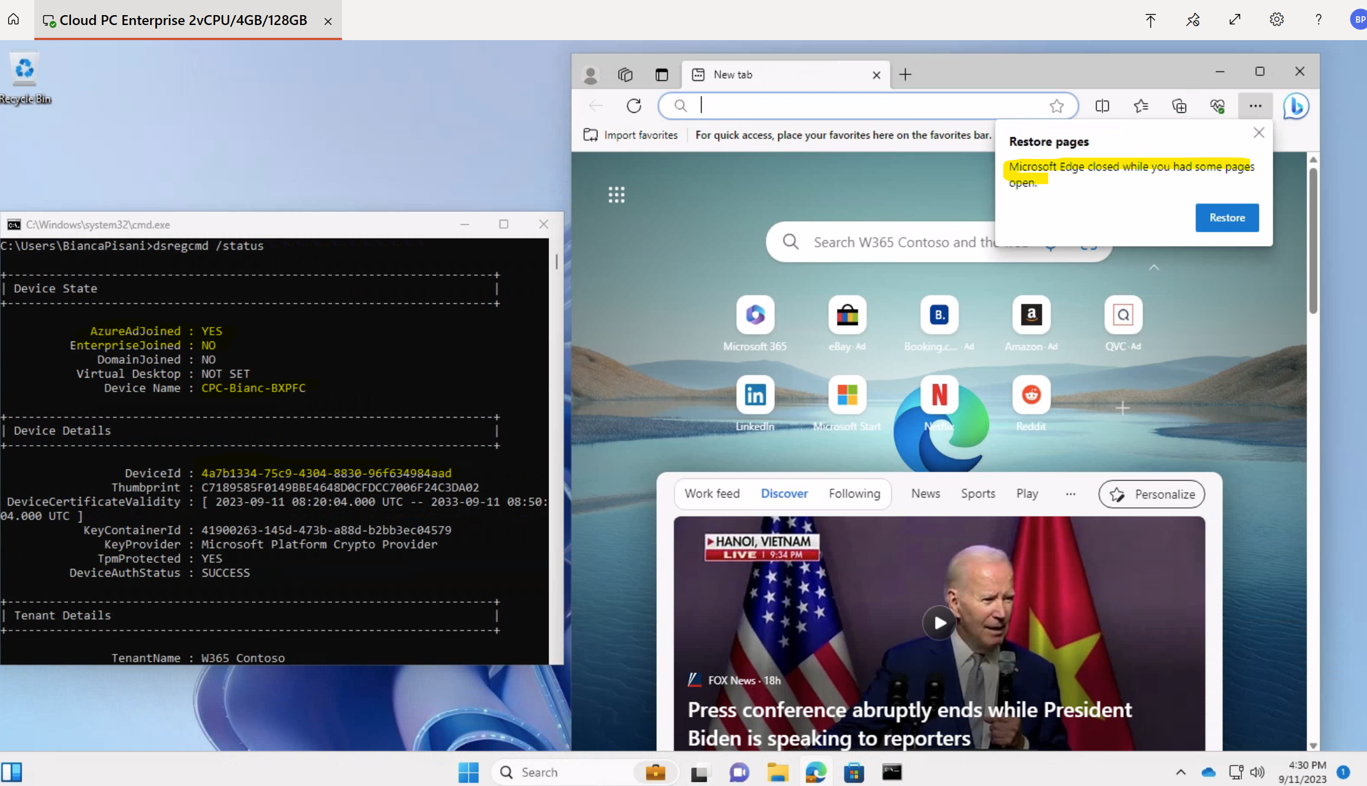Screen dimensions: 1367x786
Task: Open the Widgets panel on taskbar
Action: click(12, 772)
